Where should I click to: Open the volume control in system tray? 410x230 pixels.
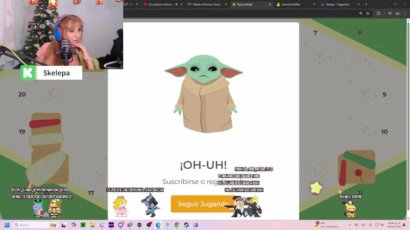click(382, 225)
